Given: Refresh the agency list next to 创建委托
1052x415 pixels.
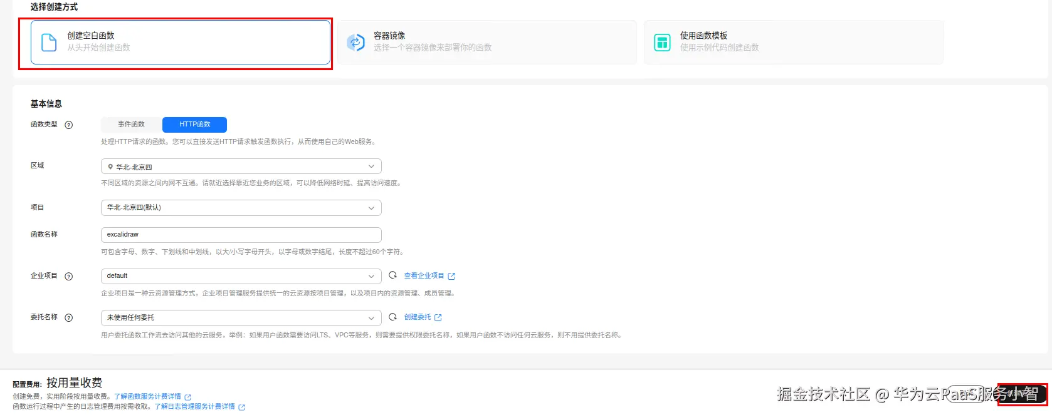Looking at the screenshot, I should (393, 317).
